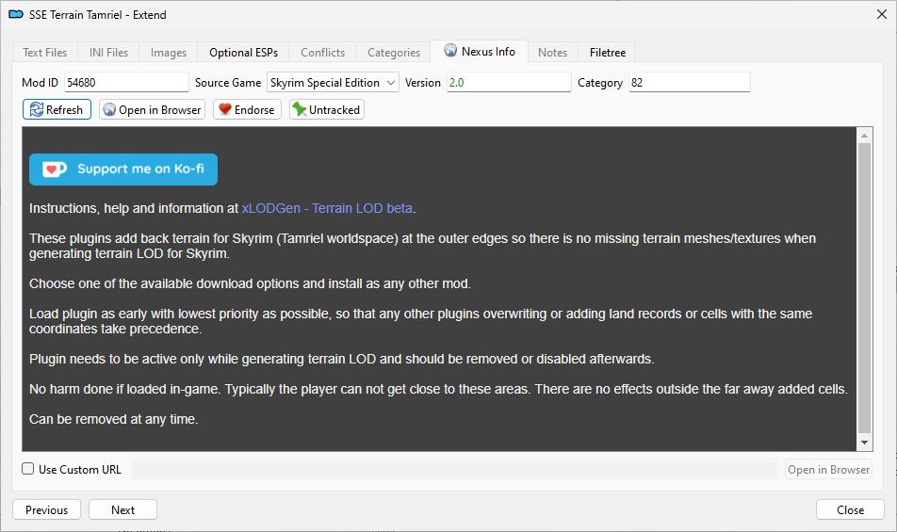
Task: Click the Nexus Info tab globe icon
Action: point(450,50)
